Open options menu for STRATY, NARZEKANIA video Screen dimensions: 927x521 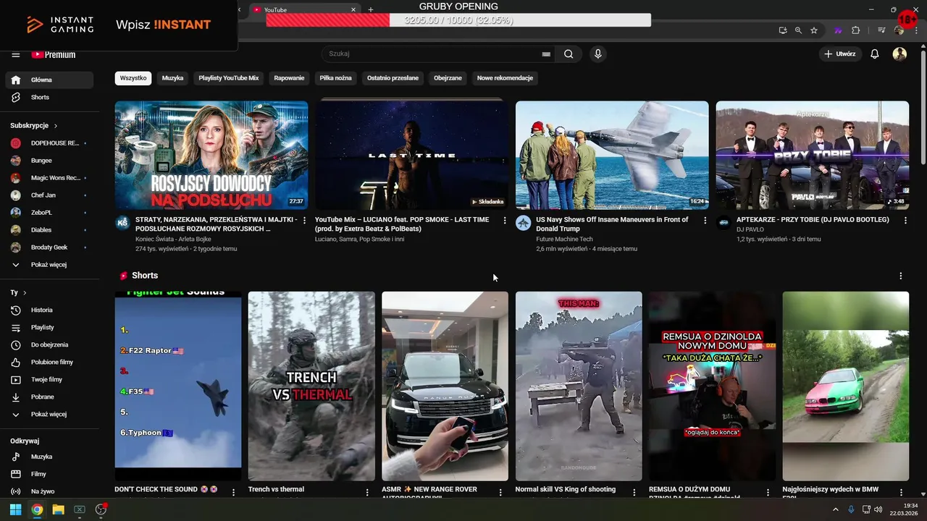[x=304, y=220]
